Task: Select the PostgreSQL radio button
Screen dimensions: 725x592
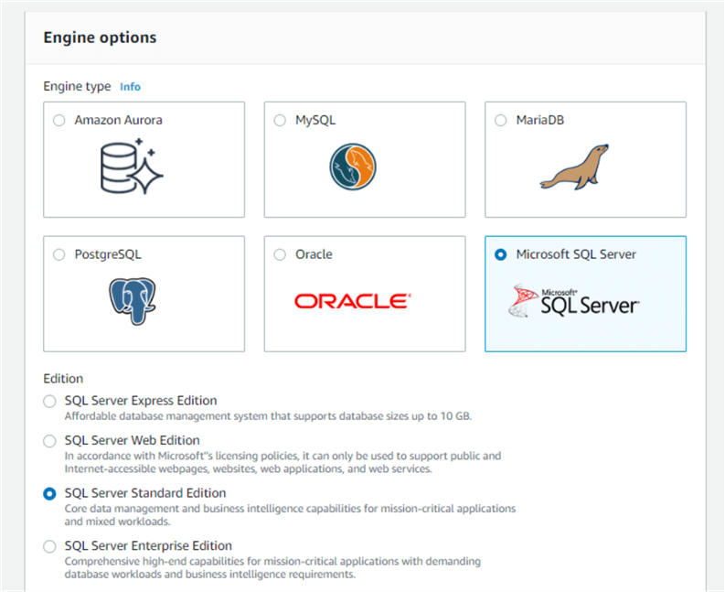Action: [59, 254]
